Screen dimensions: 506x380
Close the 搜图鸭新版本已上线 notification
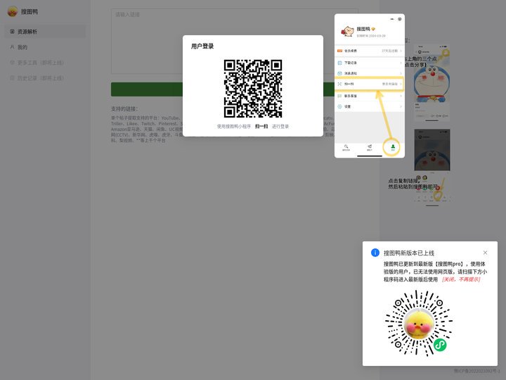pyautogui.click(x=485, y=253)
